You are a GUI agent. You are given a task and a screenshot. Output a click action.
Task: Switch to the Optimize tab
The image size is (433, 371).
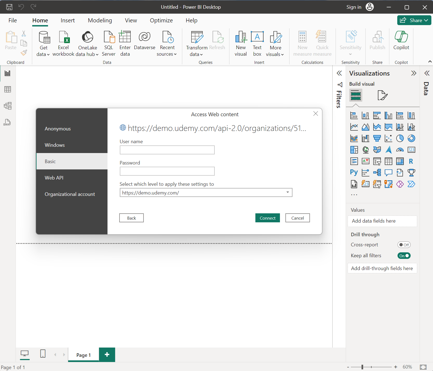[x=161, y=20]
